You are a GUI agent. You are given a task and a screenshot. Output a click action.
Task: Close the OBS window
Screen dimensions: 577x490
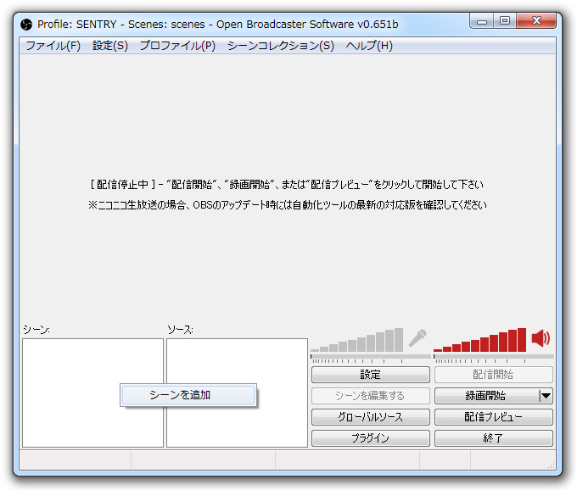tap(536, 21)
